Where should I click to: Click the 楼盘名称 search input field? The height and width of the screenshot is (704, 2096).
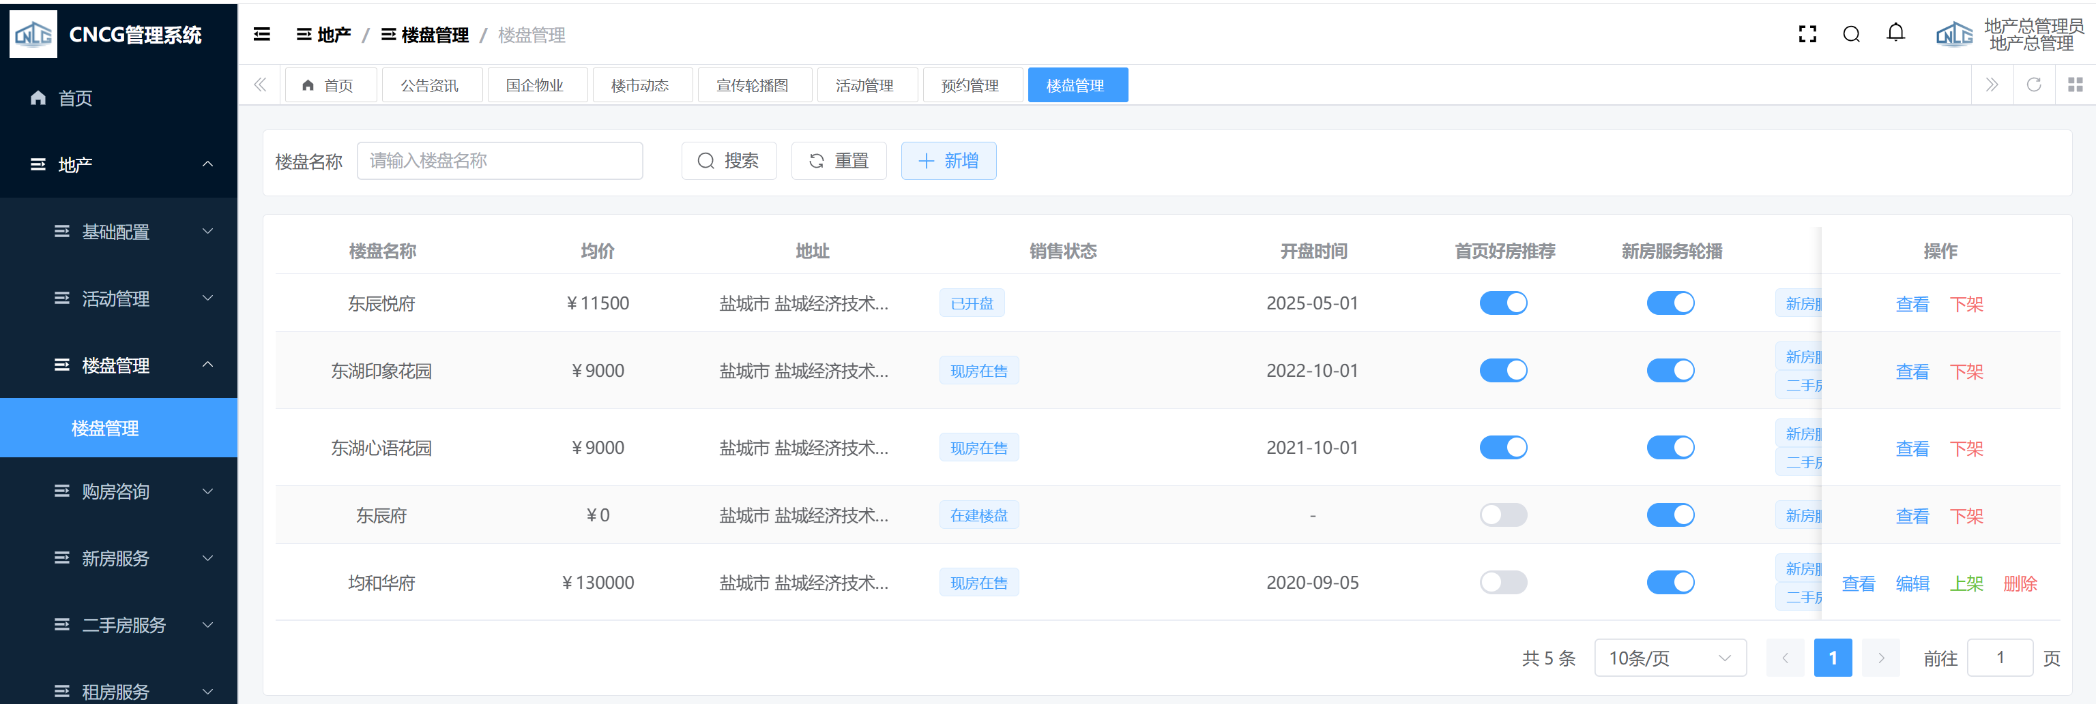tap(499, 161)
